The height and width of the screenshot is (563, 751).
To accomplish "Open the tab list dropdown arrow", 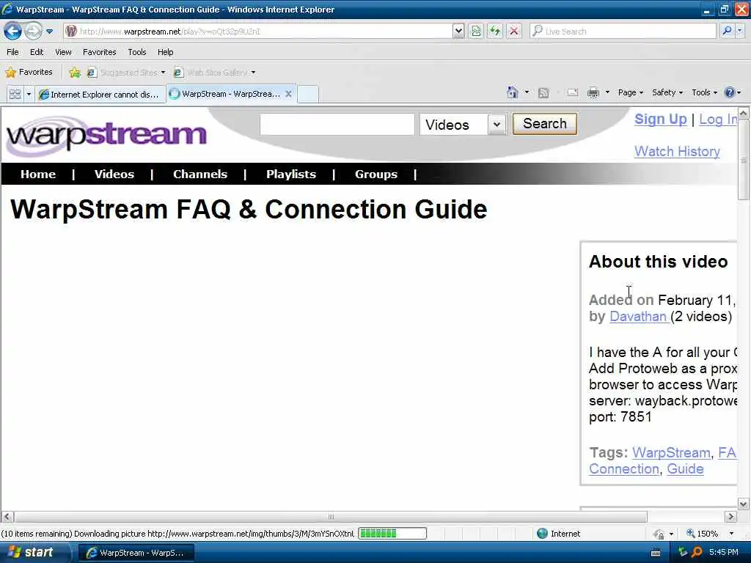I will click(29, 94).
